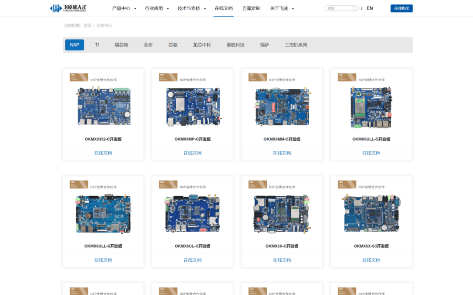The height and width of the screenshot is (295, 473).
Task: Go to 首页 via breadcrumb
Action: tap(88, 26)
